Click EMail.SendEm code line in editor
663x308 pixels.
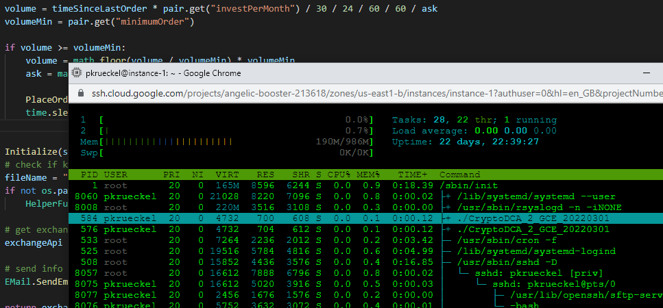[x=36, y=281]
